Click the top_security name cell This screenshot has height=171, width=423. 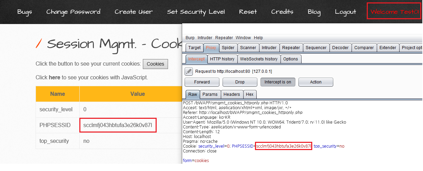click(58, 141)
